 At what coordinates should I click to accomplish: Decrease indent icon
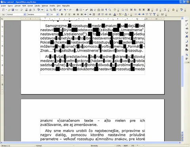[x=106, y=14]
